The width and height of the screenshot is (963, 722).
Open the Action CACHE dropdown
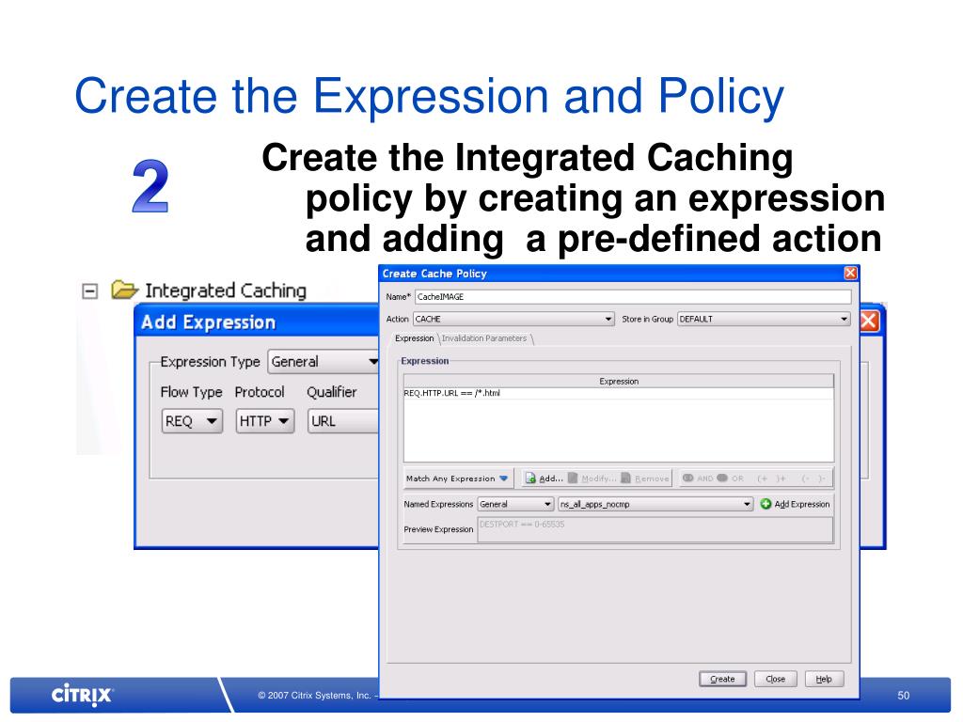pyautogui.click(x=513, y=320)
